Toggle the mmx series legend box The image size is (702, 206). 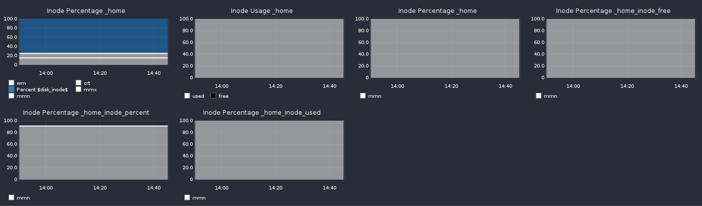(x=79, y=89)
